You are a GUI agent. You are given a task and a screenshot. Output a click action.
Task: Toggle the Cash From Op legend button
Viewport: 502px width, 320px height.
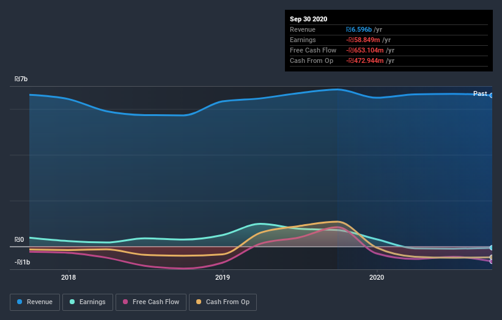tap(223, 302)
